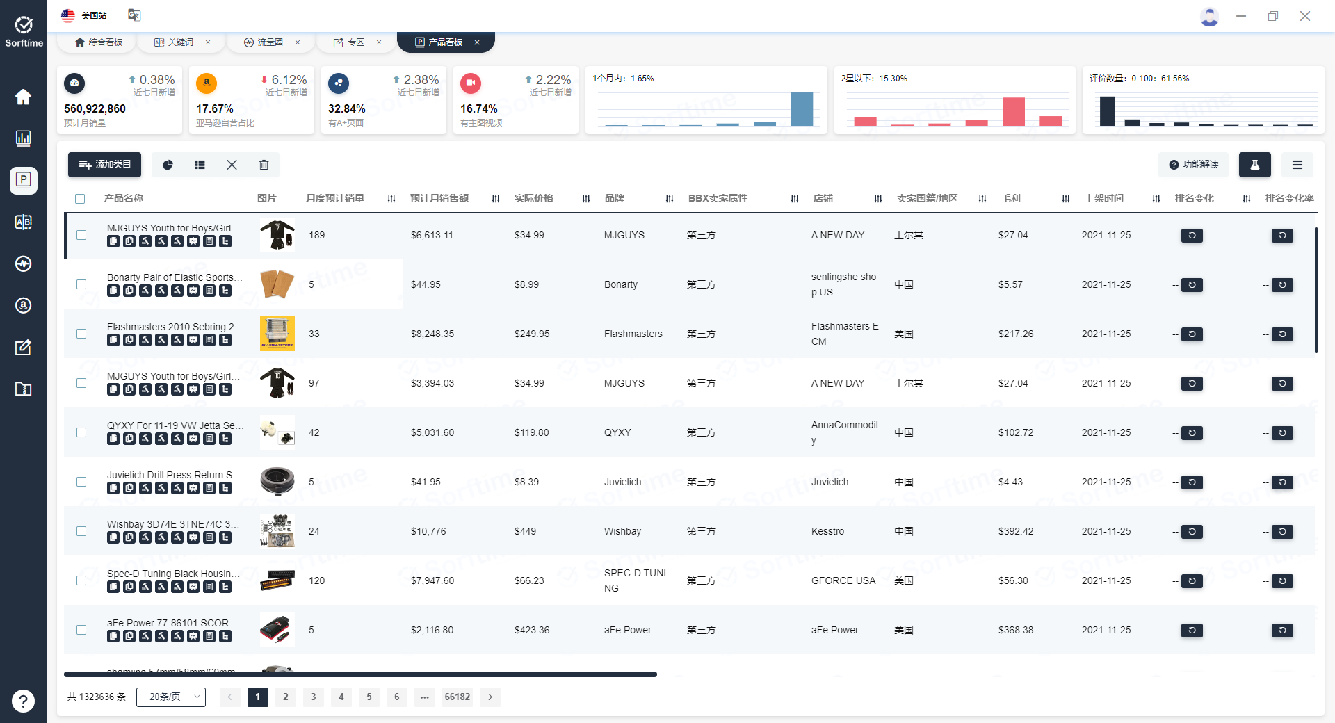
Task: Click rank change refresh icon for aFe Power row
Action: [1192, 631]
